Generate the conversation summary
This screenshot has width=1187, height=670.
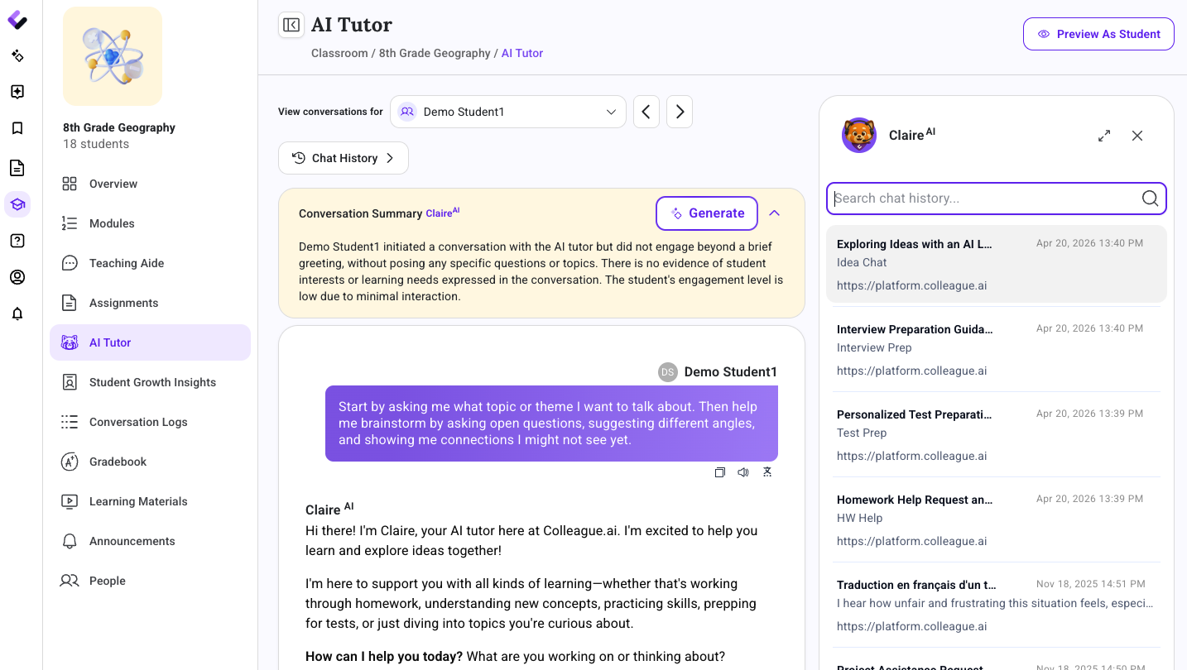tap(707, 213)
